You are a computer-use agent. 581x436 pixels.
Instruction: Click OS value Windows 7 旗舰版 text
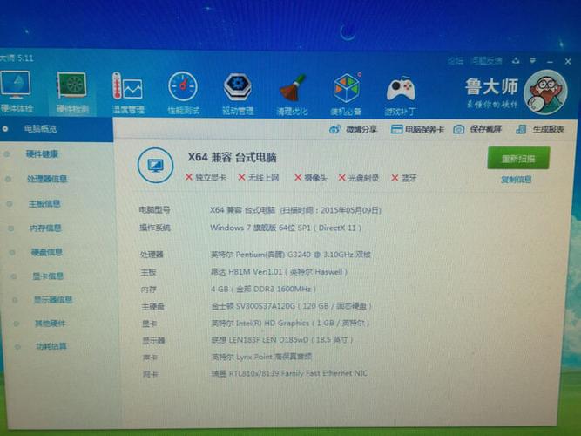point(286,228)
